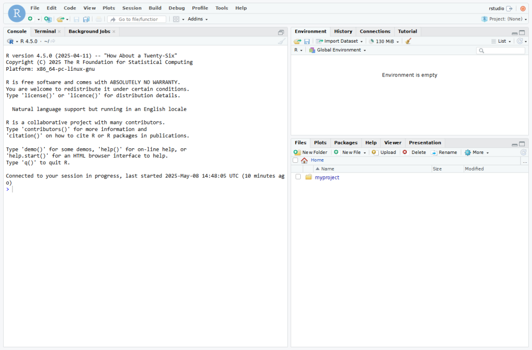Open the More dropdown in Files pane
This screenshot has height=350, width=532.
point(477,152)
